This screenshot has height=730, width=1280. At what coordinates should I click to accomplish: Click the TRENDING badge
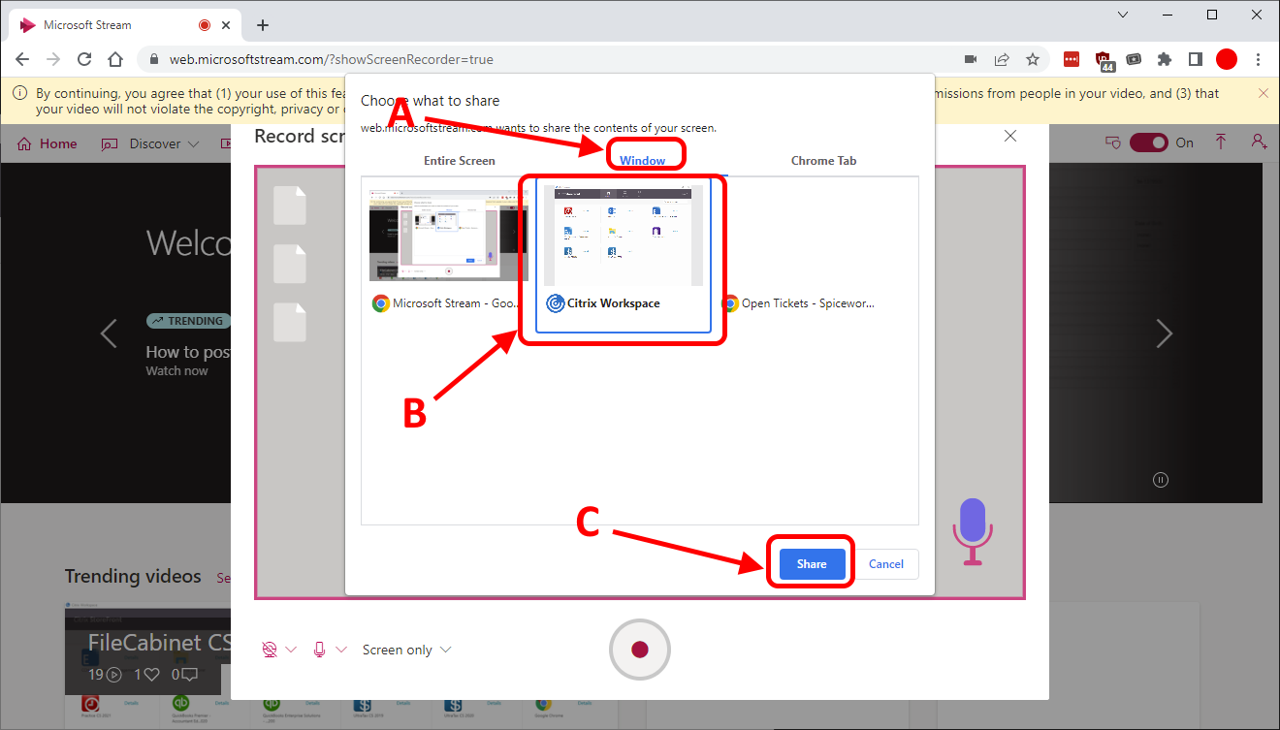click(186, 321)
